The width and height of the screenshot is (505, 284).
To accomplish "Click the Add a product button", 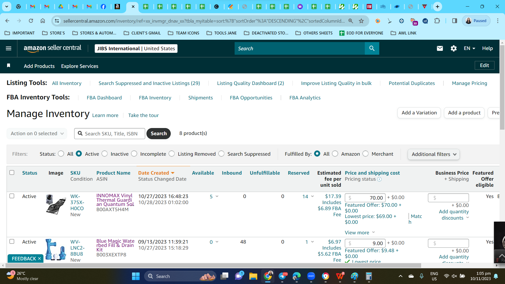I will pyautogui.click(x=464, y=113).
